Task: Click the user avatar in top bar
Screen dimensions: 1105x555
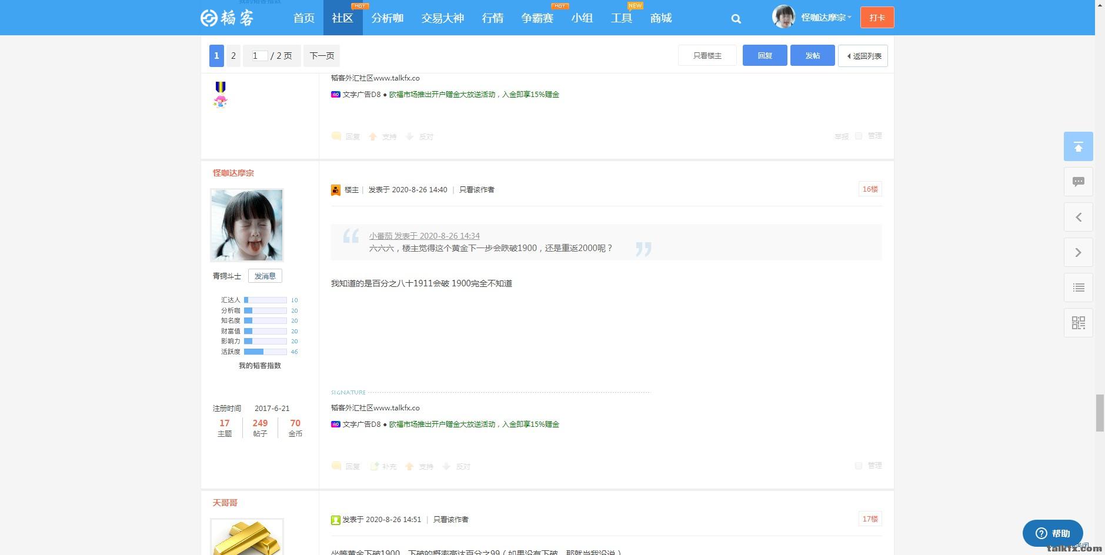Action: click(x=783, y=17)
